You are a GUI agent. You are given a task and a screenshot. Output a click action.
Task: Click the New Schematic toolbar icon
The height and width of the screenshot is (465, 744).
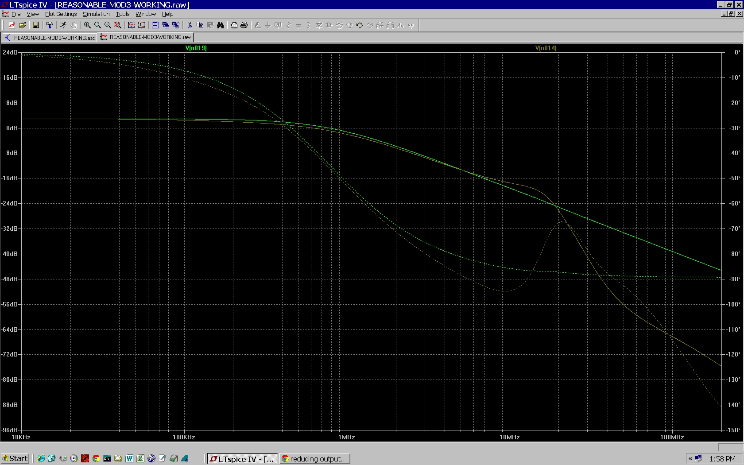click(x=12, y=25)
